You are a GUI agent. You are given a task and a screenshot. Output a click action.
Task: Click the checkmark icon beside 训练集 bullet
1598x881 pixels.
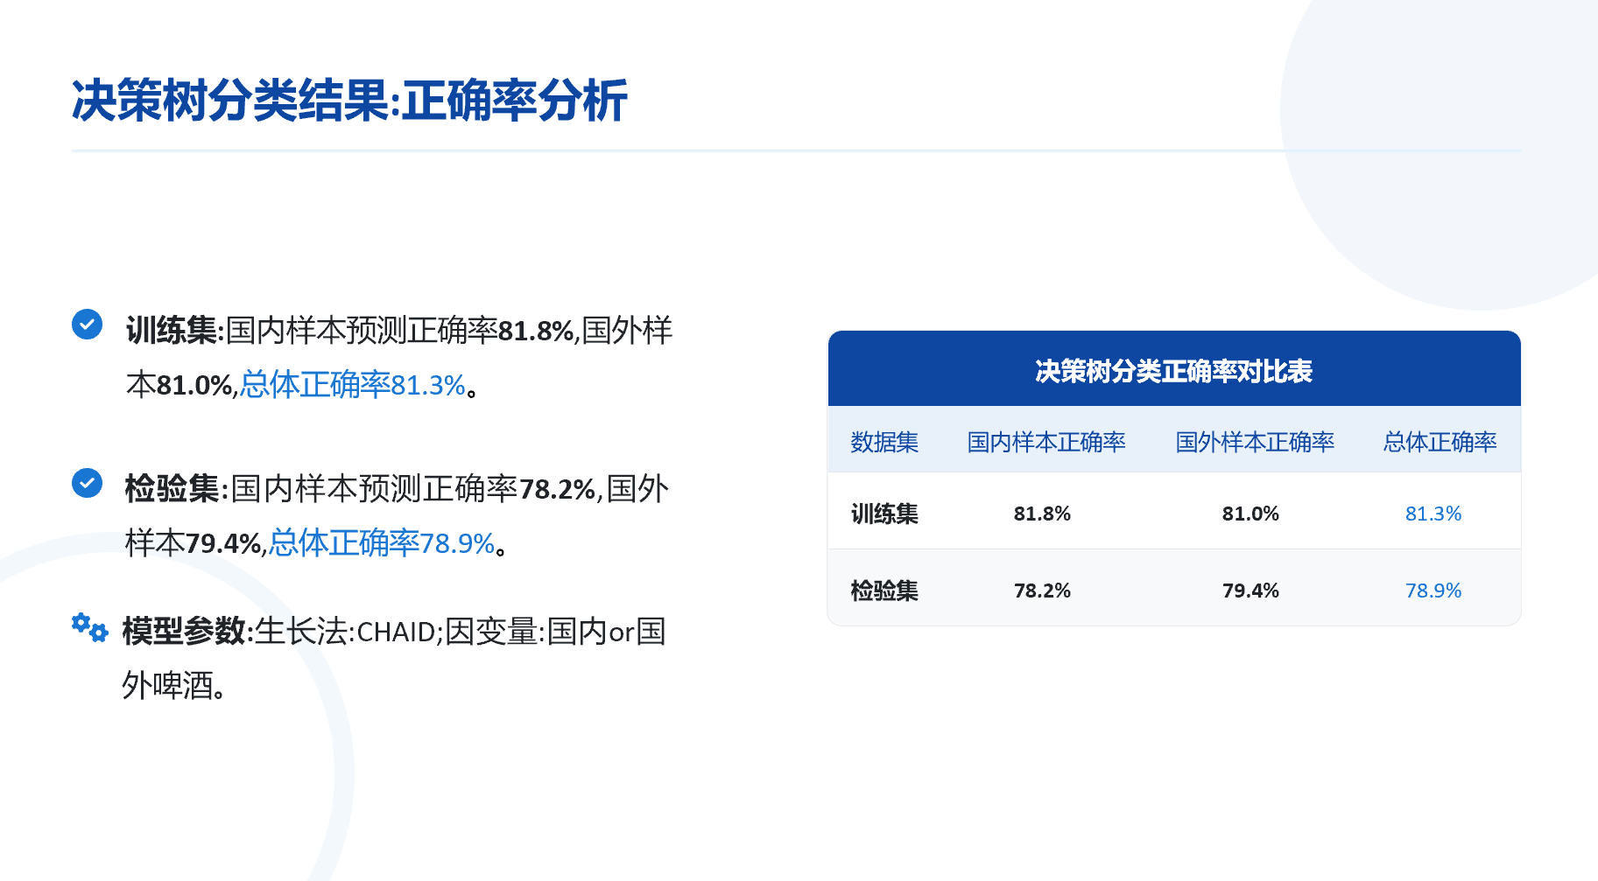click(87, 325)
